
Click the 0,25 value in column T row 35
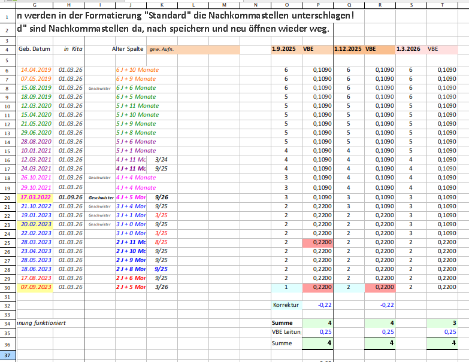[442, 332]
